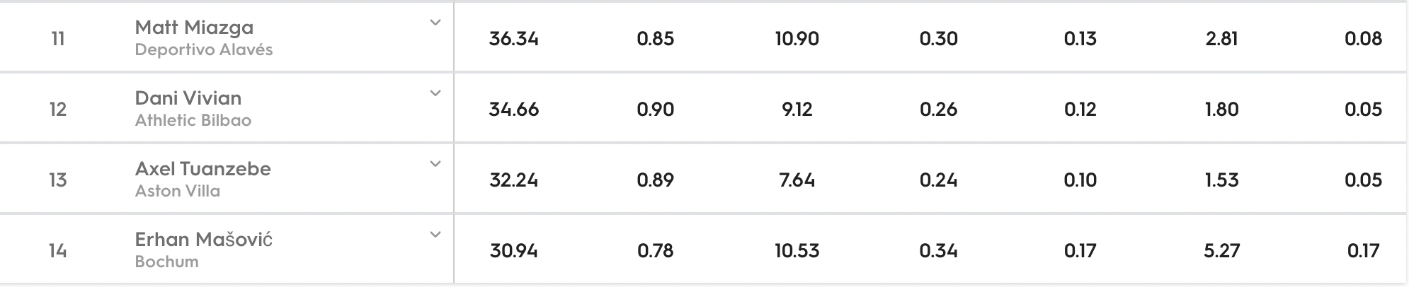The width and height of the screenshot is (1409, 287).
Task: Expand Matt Miazga row chevron
Action: tap(435, 23)
